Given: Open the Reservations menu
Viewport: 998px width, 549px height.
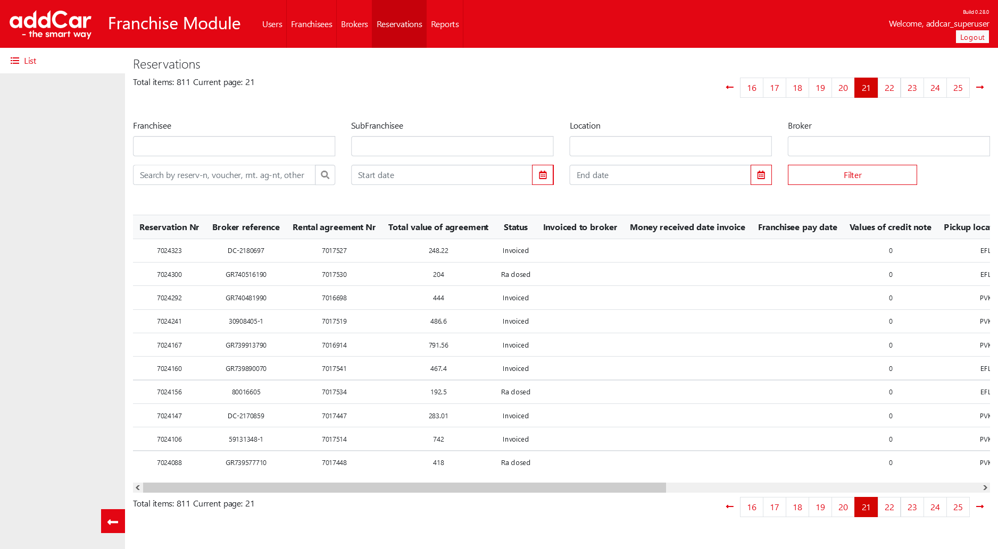Looking at the screenshot, I should [399, 24].
